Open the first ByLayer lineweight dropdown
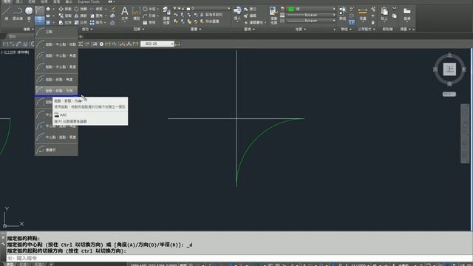473x266 pixels. click(x=310, y=15)
